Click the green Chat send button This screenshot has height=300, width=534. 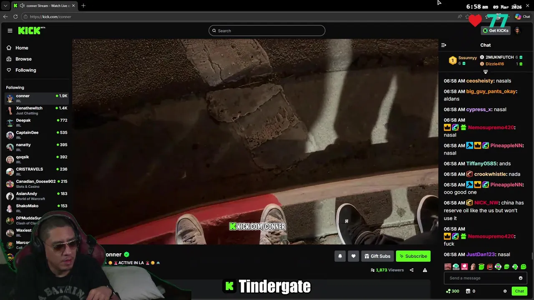click(519, 291)
